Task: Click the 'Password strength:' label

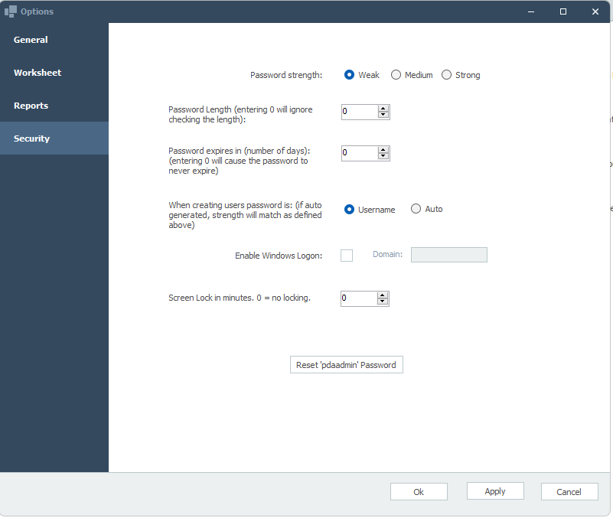Action: click(286, 75)
